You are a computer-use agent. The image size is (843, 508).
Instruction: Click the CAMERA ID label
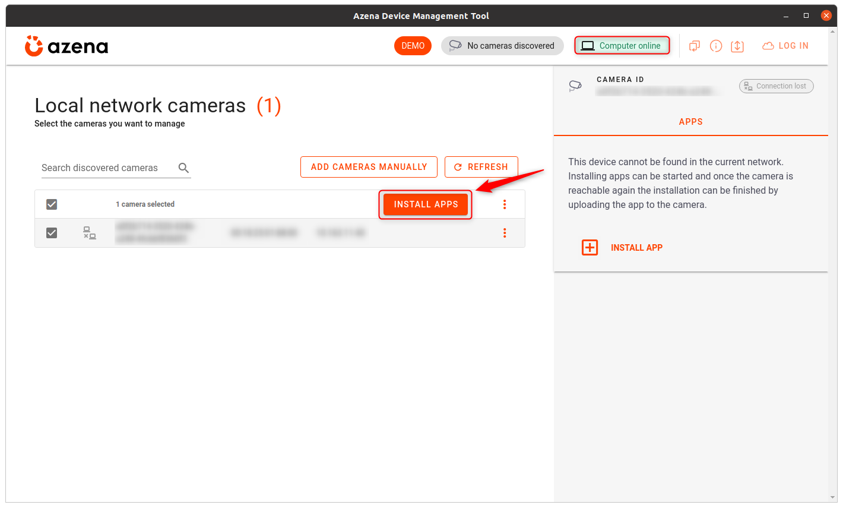[x=620, y=80]
